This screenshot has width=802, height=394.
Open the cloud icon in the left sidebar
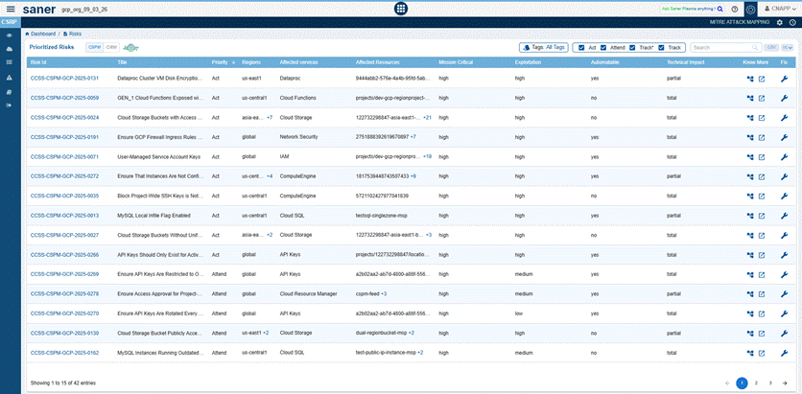pos(10,49)
